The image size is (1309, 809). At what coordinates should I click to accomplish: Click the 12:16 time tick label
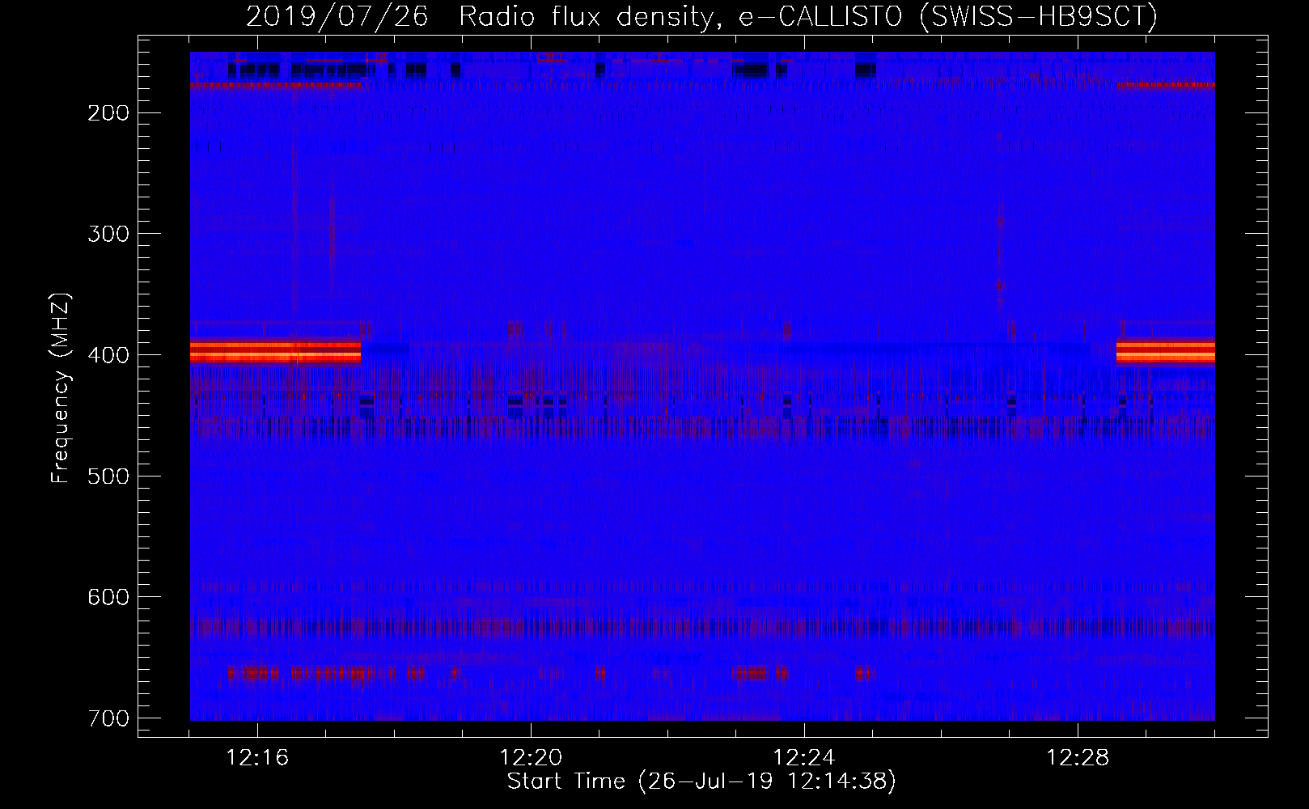258,758
